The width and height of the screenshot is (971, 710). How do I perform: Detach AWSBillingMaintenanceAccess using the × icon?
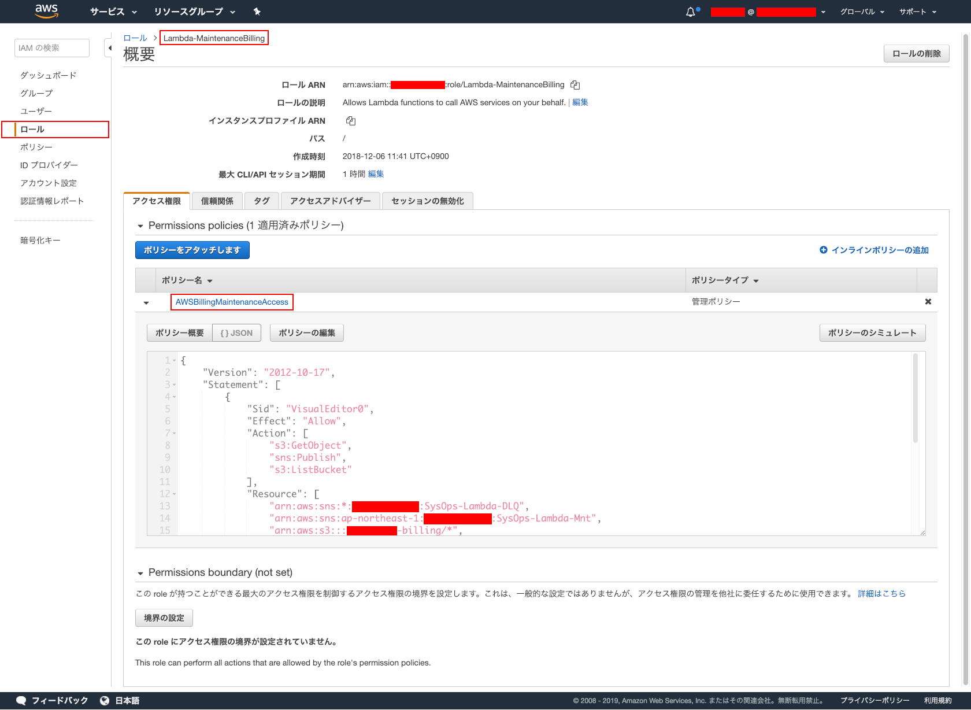928,301
